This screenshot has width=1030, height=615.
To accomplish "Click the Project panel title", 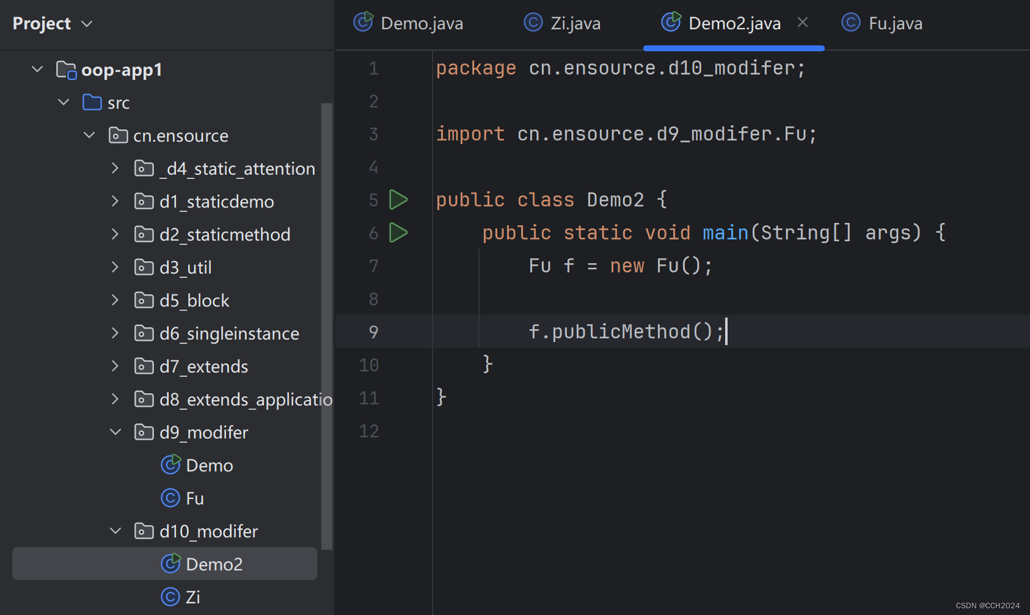I will 42,24.
